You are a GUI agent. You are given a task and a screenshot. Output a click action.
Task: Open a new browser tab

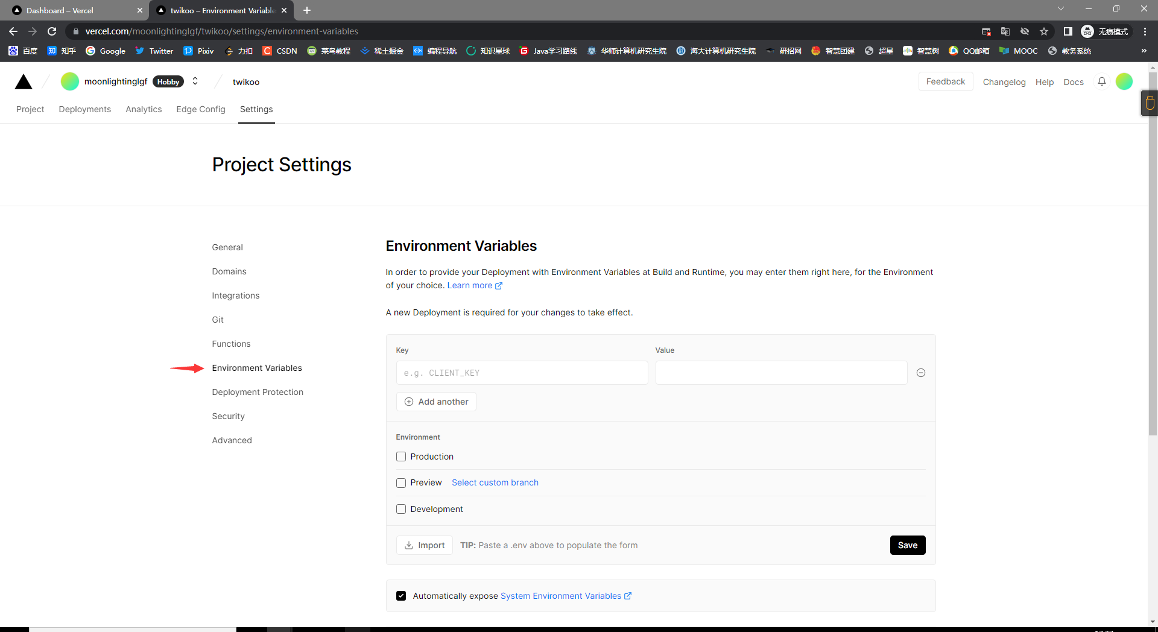307,10
